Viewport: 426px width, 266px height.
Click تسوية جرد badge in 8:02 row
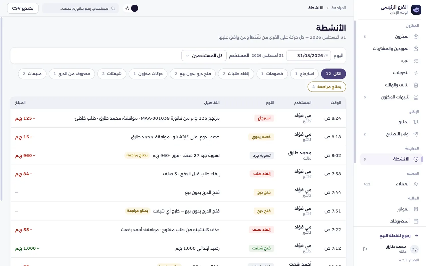pyautogui.click(x=262, y=156)
